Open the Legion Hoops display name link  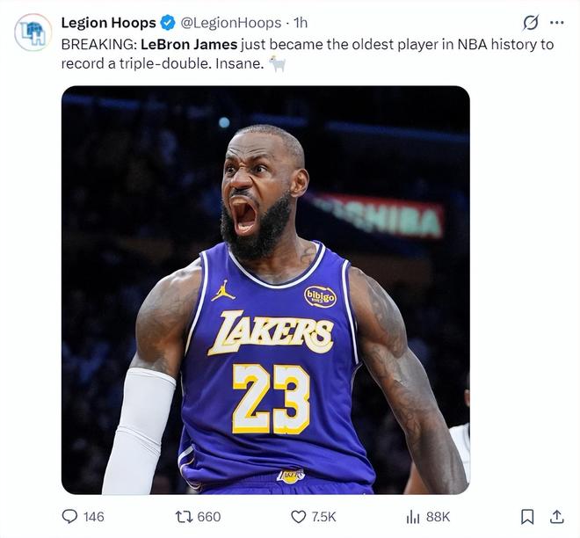[x=108, y=23]
